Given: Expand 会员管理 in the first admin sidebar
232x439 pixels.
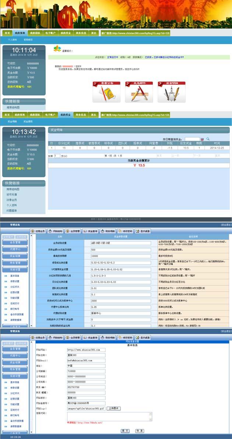Looking at the screenshot, I should (x=15, y=243).
